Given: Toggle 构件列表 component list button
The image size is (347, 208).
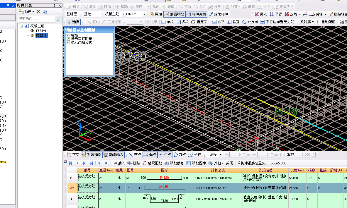Looking at the screenshot, I should click(x=196, y=14).
